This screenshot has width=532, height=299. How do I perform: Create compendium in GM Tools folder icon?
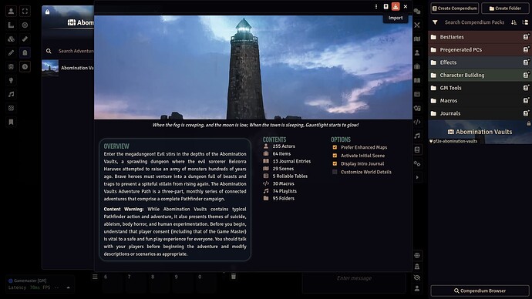(526, 88)
